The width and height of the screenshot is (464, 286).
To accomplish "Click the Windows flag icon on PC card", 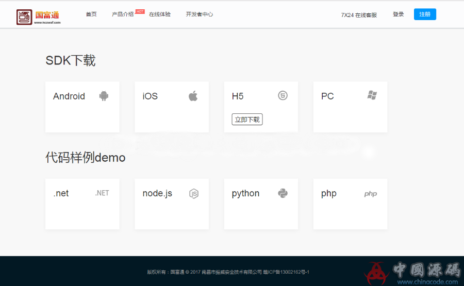I will click(372, 95).
